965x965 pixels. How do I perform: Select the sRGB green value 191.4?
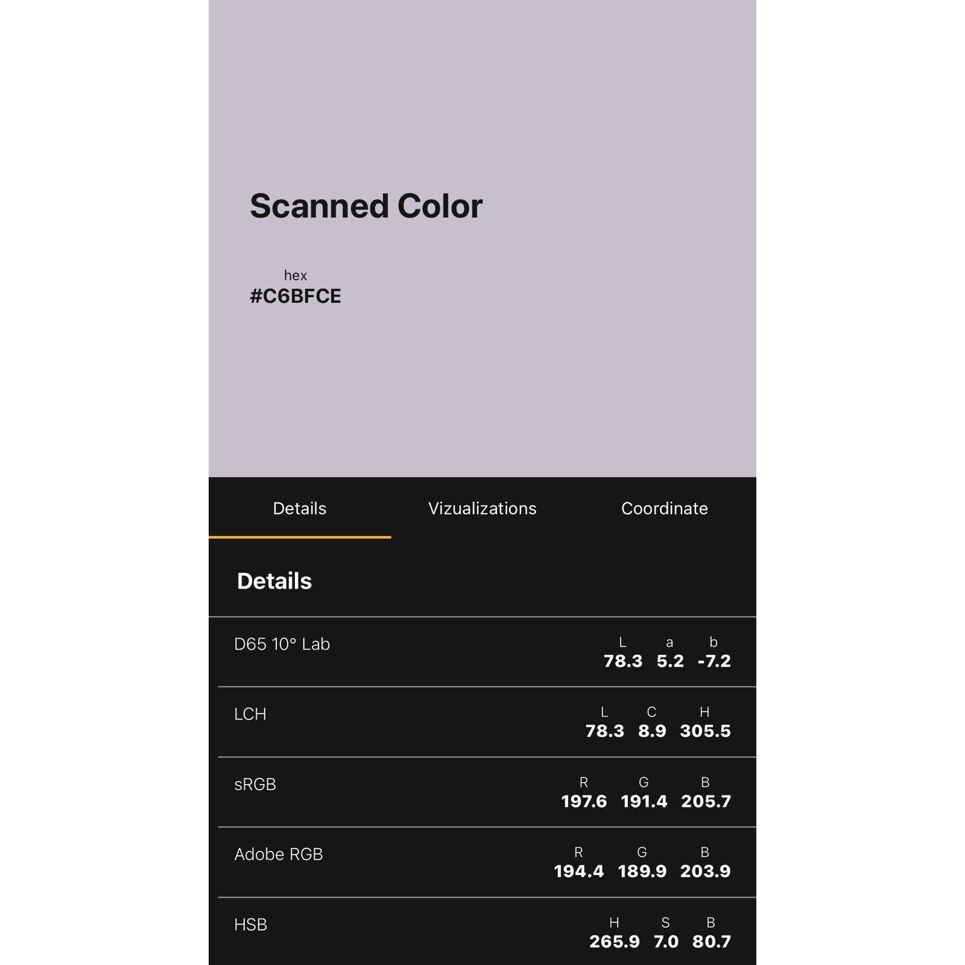tap(644, 801)
